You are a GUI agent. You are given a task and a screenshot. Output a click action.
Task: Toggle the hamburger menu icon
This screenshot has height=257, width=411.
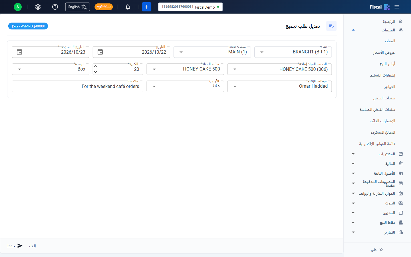coord(397,7)
